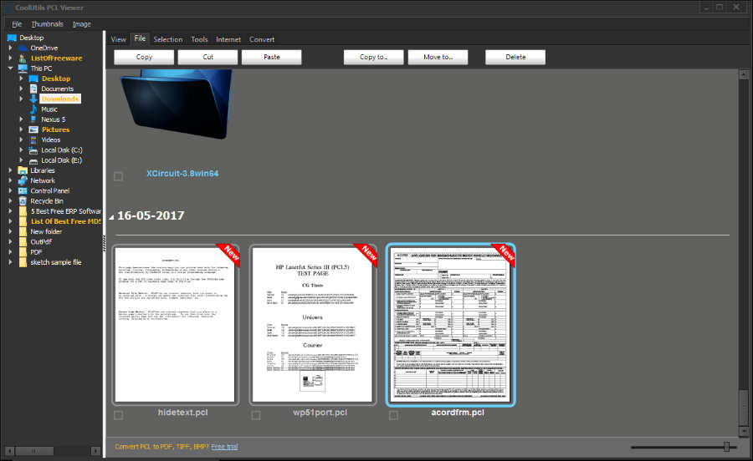Switch to the Tools tab
The width and height of the screenshot is (753, 461).
click(x=199, y=39)
